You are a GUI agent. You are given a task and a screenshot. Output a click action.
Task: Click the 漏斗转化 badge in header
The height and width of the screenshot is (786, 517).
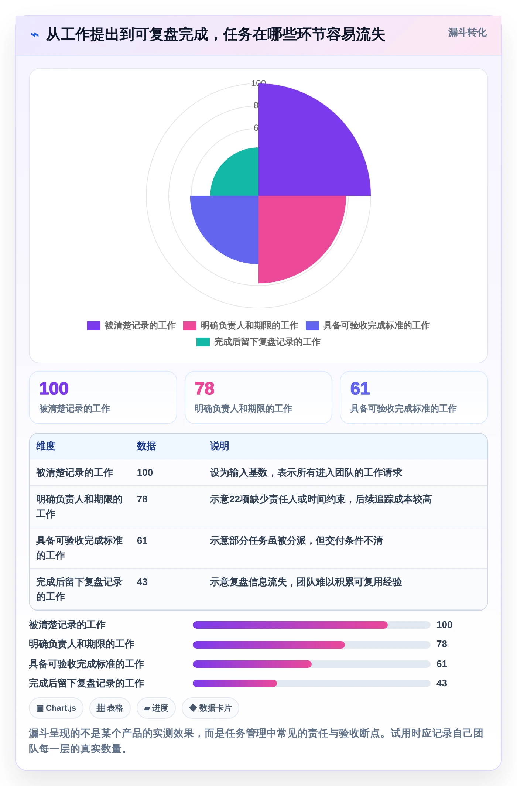point(467,33)
